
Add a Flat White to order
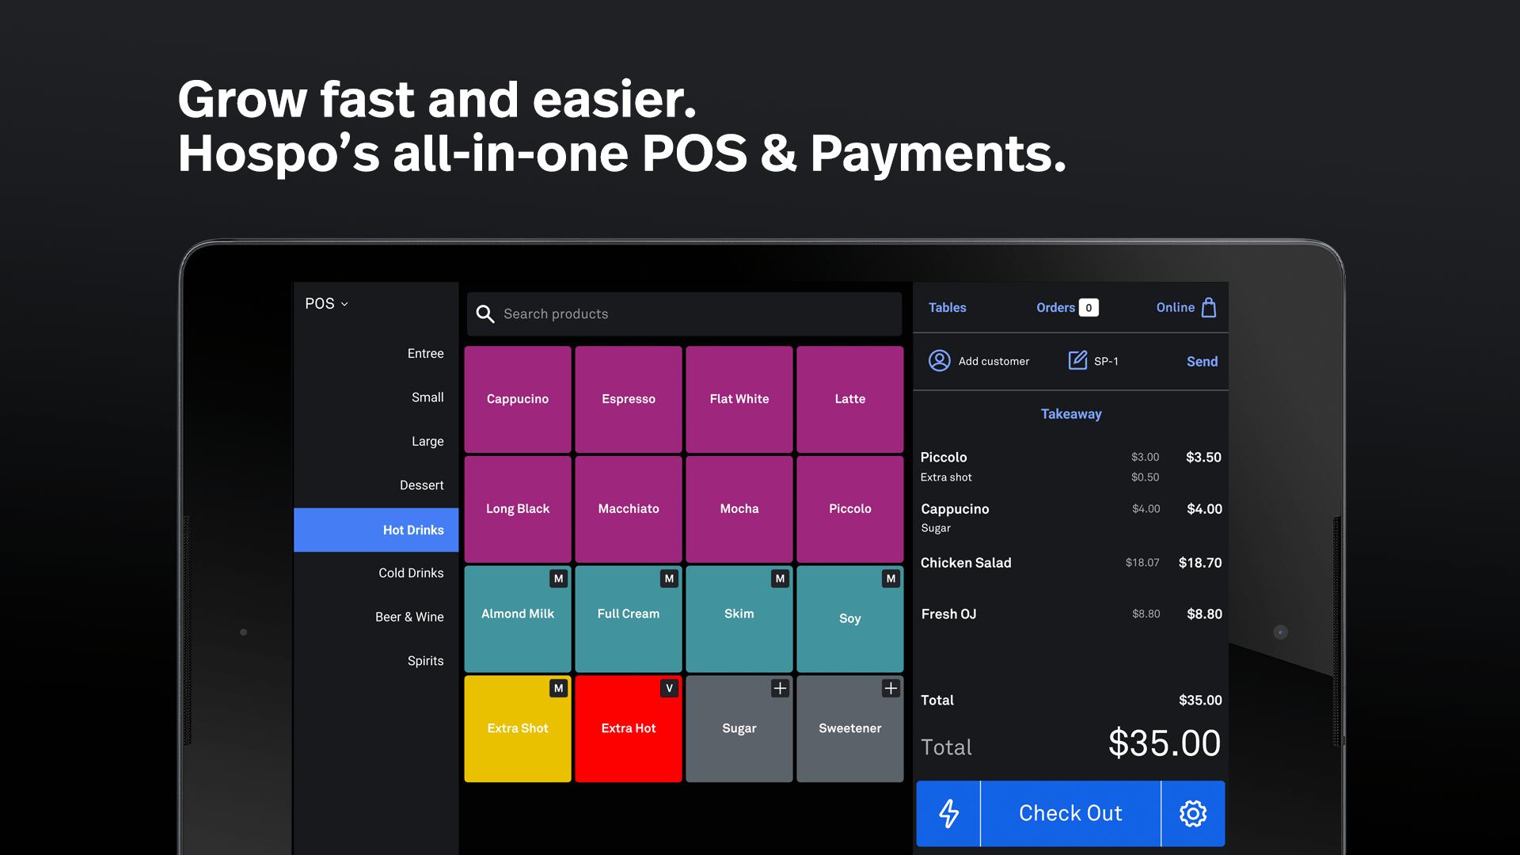[739, 400]
